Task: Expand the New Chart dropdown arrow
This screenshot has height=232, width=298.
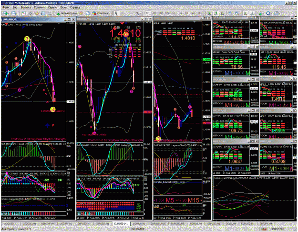Action: (9, 13)
